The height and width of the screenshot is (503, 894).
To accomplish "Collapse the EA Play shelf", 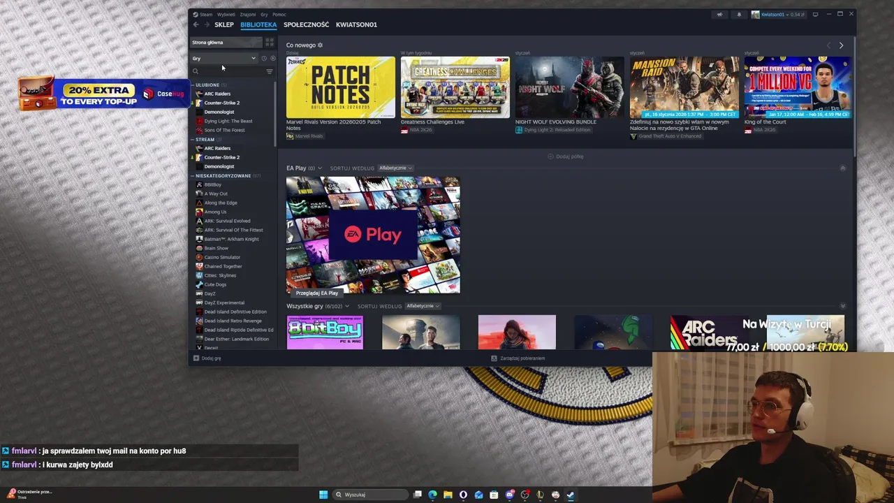I will 842,168.
